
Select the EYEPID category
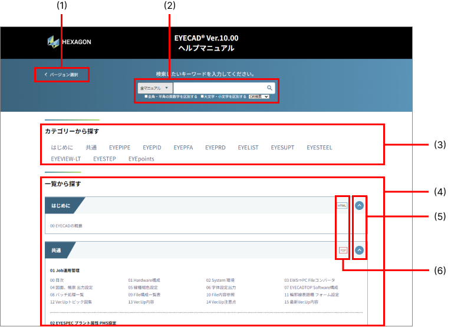pyautogui.click(x=152, y=148)
